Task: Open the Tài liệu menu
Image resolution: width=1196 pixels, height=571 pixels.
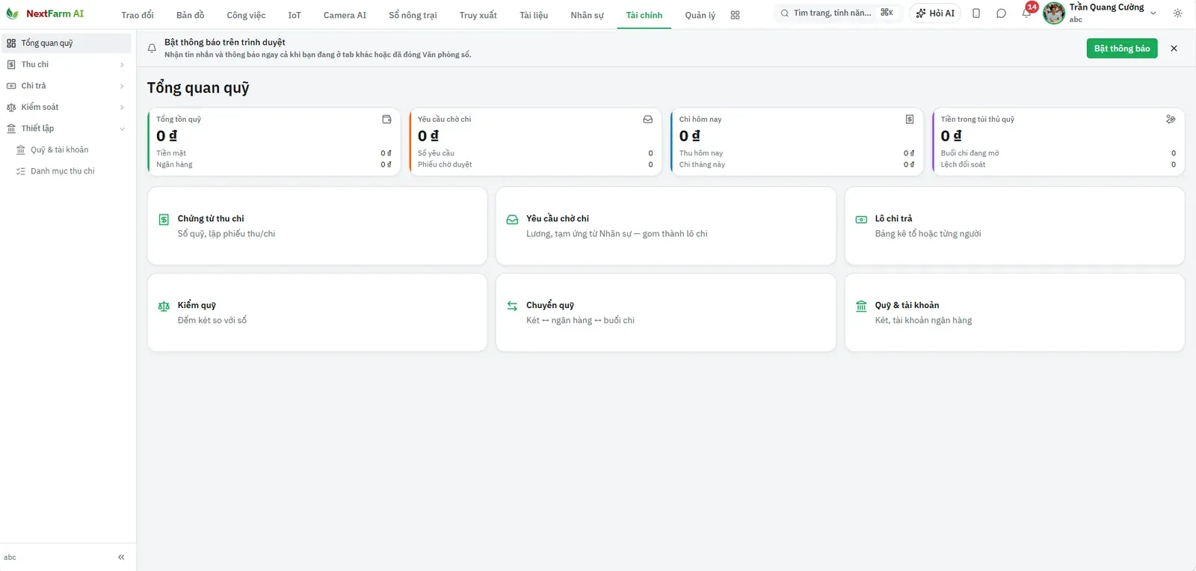Action: click(x=534, y=15)
